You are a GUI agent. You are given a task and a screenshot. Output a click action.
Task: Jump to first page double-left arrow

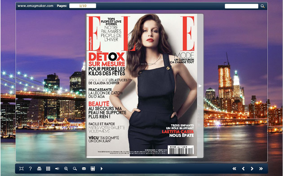234,169
